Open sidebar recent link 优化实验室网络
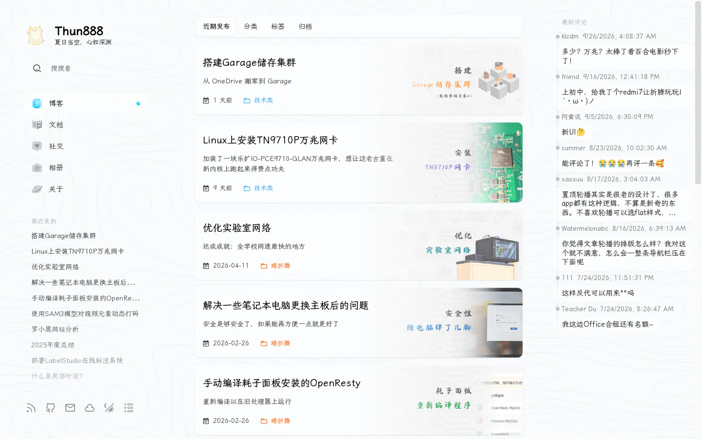The height and width of the screenshot is (439, 702). tap(55, 267)
